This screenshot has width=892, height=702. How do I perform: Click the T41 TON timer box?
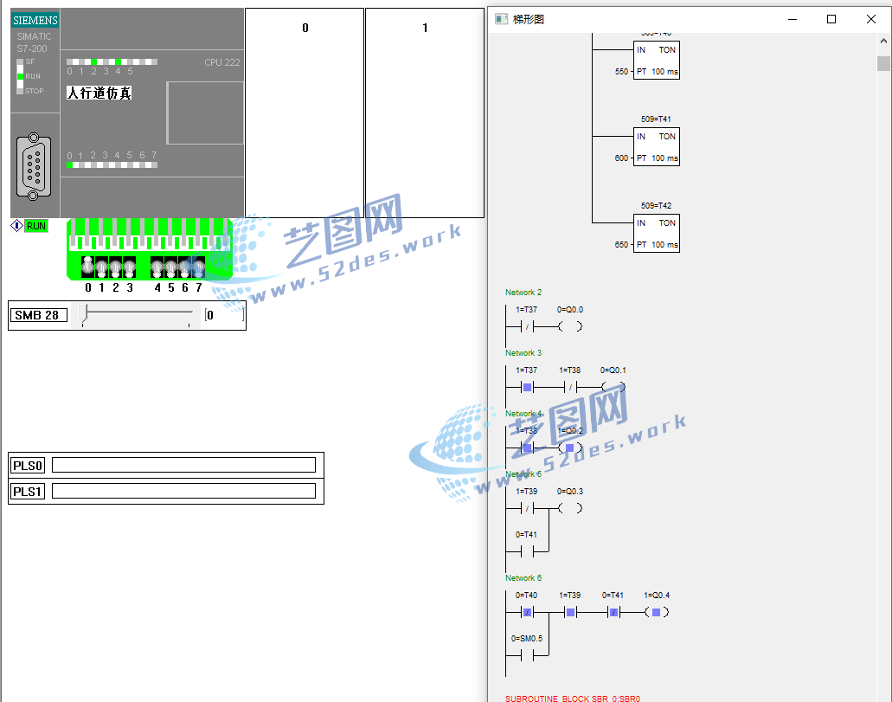[657, 146]
